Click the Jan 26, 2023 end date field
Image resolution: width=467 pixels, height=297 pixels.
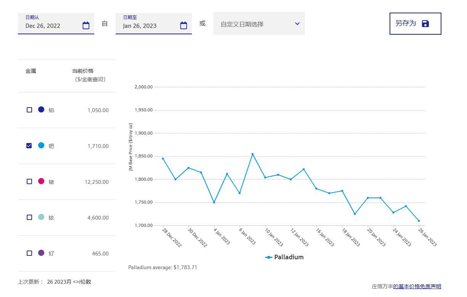(147, 26)
